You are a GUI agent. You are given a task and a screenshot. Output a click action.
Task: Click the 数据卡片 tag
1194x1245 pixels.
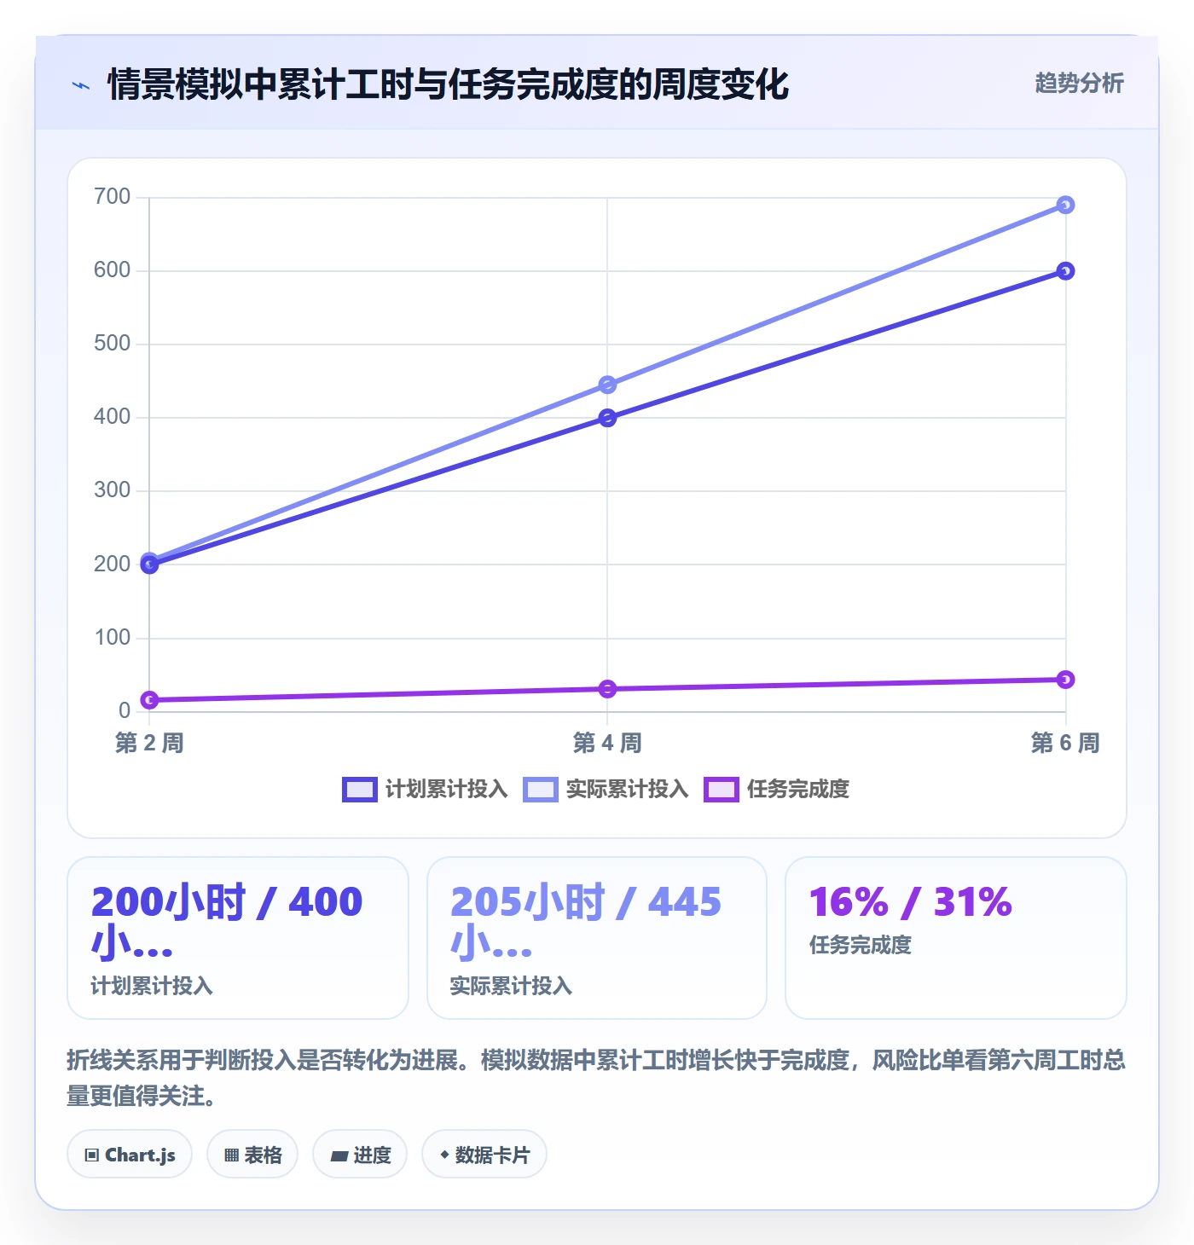(484, 1155)
